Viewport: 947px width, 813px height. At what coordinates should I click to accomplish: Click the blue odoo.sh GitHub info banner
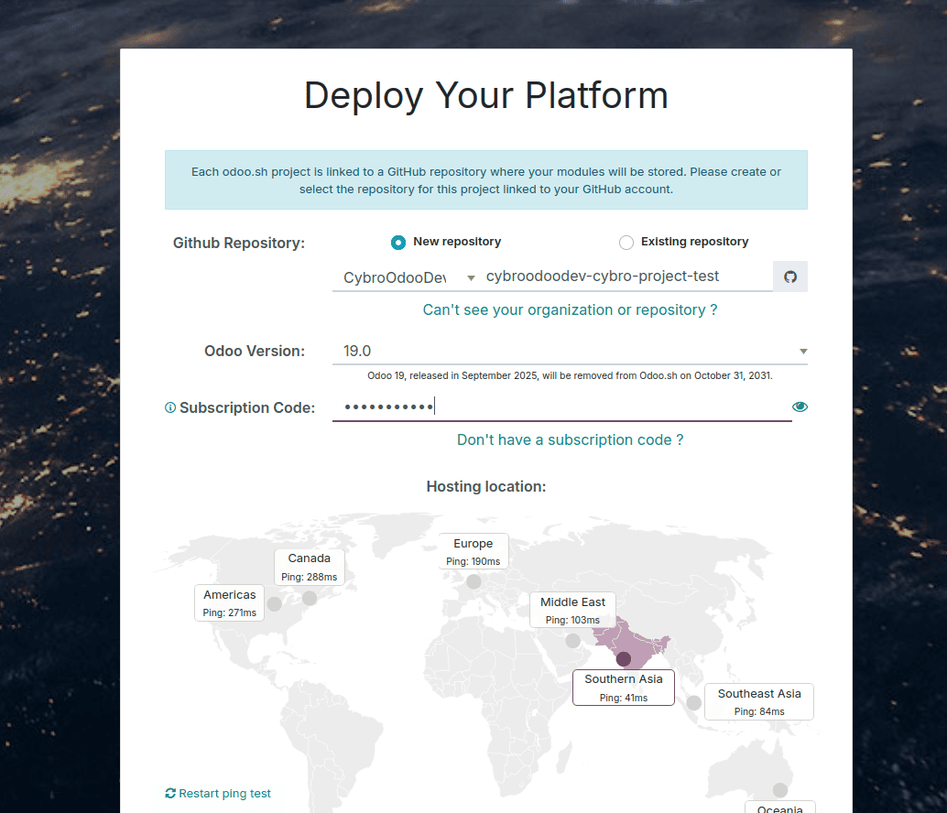486,179
